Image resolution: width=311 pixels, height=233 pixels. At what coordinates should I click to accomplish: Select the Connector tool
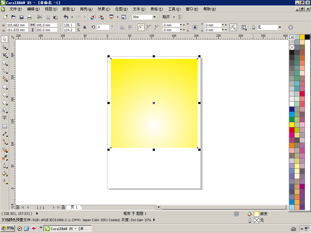pyautogui.click(x=5, y=142)
